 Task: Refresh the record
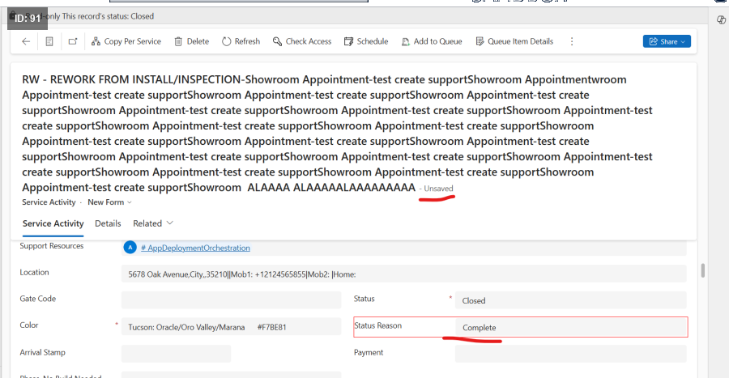(241, 41)
